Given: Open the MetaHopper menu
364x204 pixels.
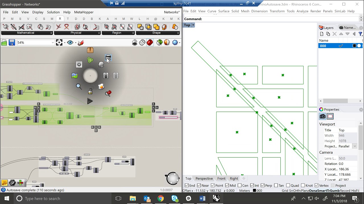Looking at the screenshot, I should (84, 12).
